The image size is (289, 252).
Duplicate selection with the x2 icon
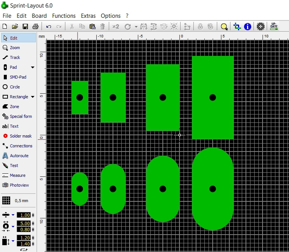coord(116,26)
